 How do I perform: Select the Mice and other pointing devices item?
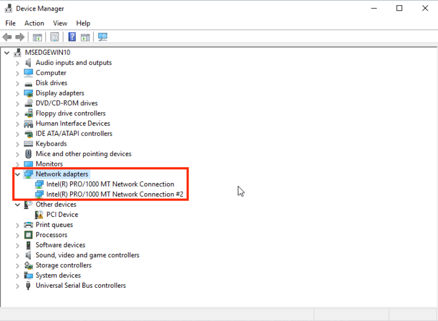click(x=83, y=154)
